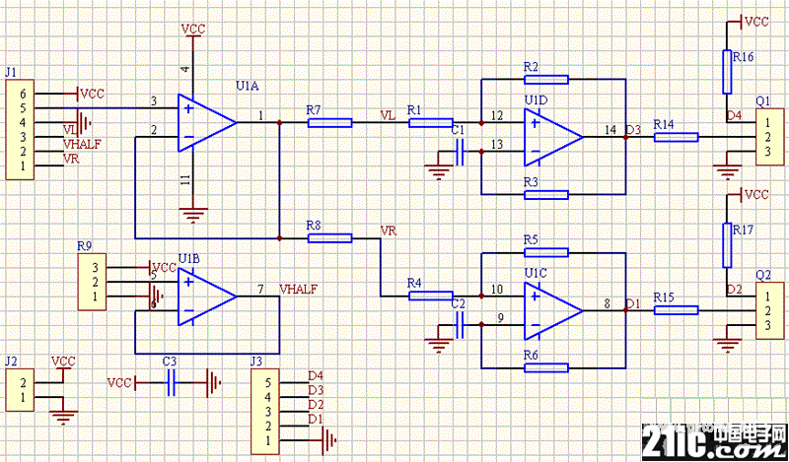Screen dimensions: 789x462
Task: Select capacitor C1 symbol
Action: 460,152
